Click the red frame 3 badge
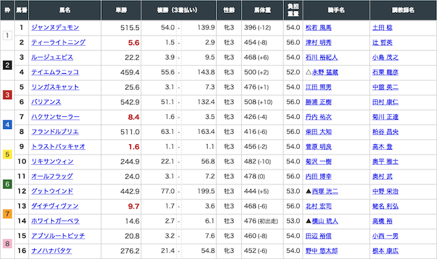This screenshot has height=259, width=437. coord(8,95)
